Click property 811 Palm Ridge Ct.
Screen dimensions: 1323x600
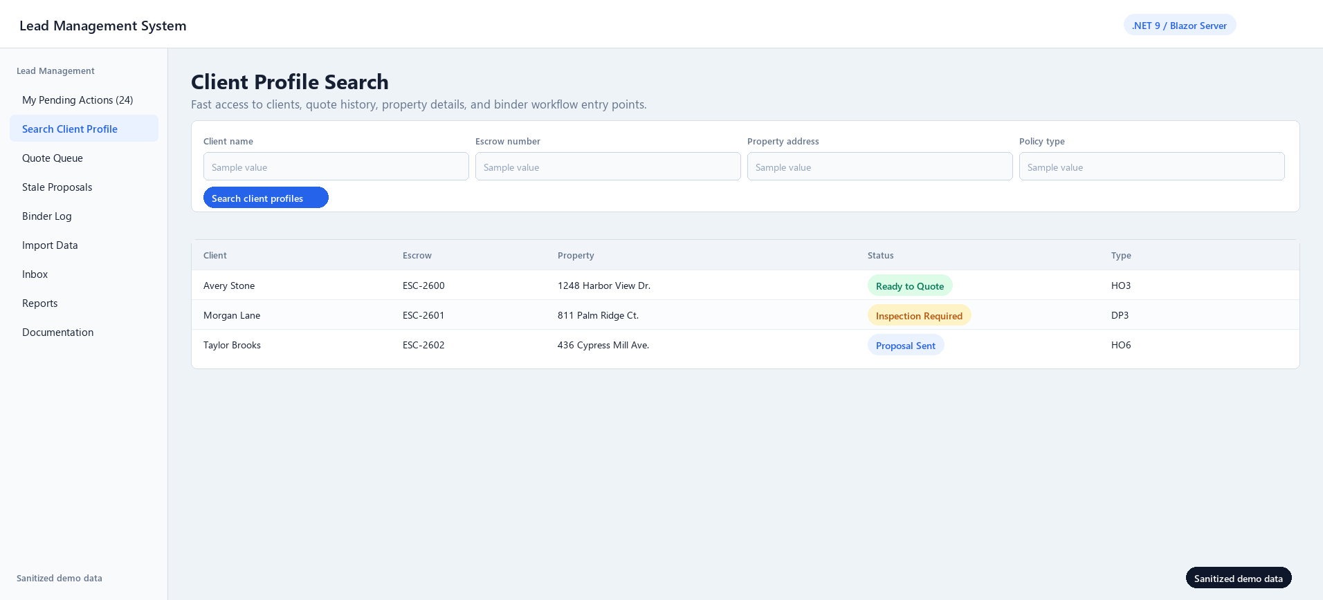tap(598, 315)
